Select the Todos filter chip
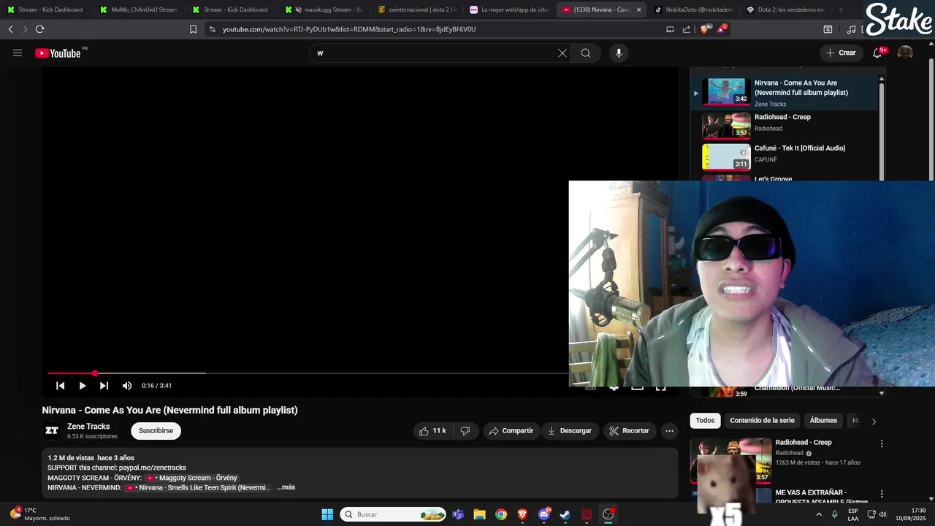This screenshot has height=526, width=935. tap(705, 421)
